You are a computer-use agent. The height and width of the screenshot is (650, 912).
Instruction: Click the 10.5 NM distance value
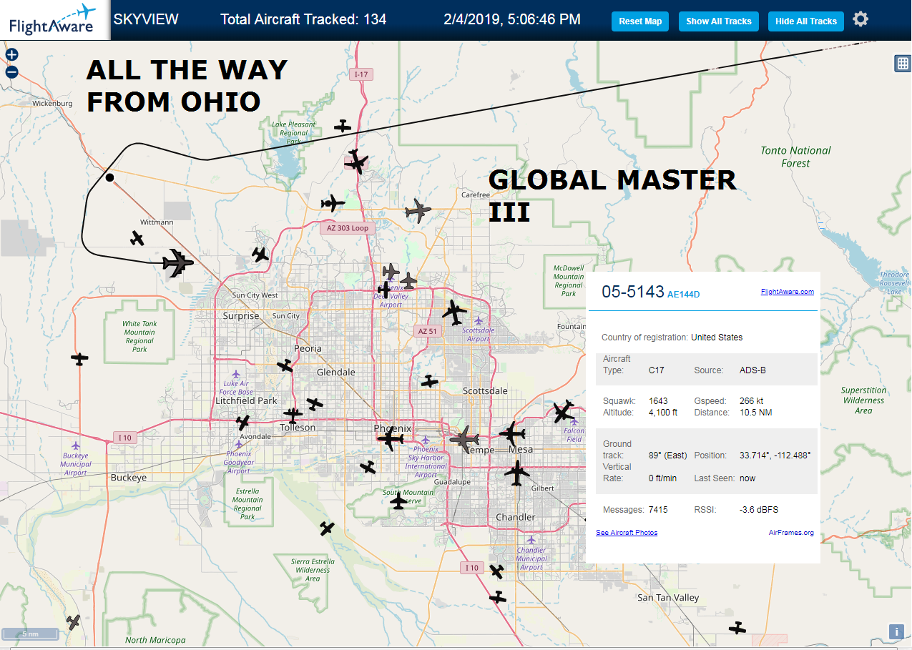(x=756, y=413)
